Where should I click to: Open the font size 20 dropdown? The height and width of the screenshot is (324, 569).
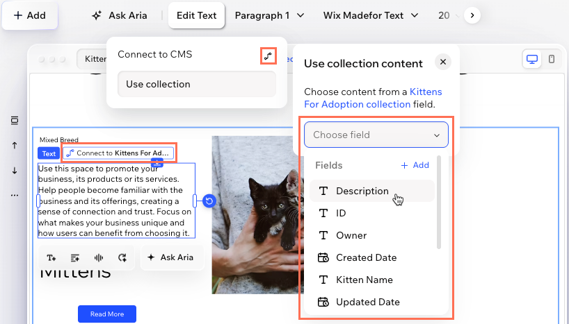click(449, 15)
